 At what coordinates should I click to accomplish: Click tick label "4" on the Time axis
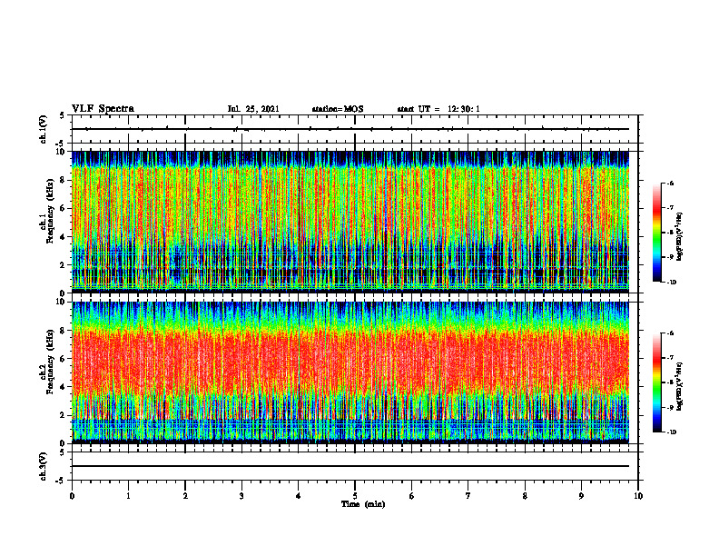(299, 496)
